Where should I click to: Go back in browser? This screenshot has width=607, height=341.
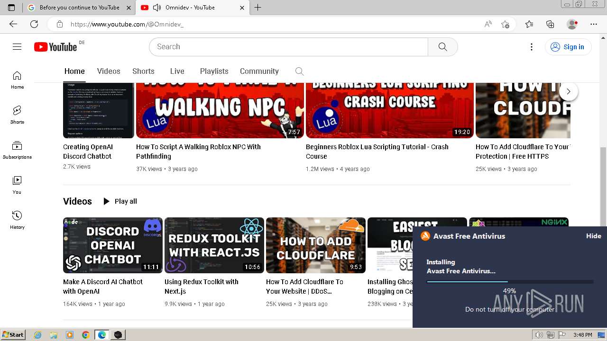pos(13,24)
